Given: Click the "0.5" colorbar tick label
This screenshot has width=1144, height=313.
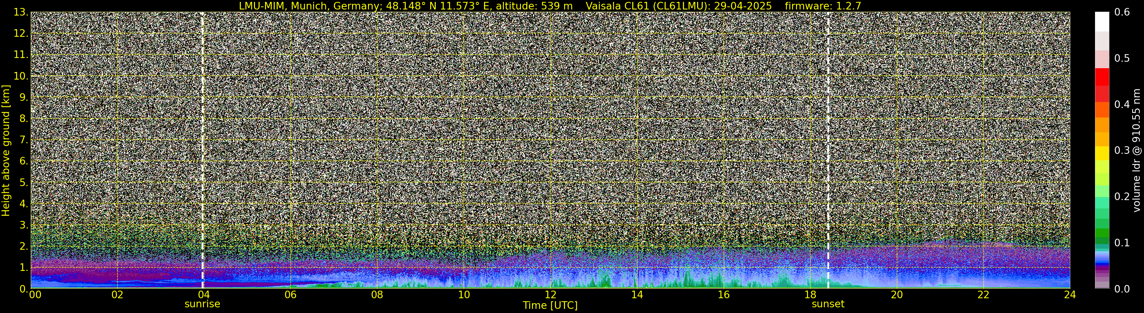Looking at the screenshot, I should click(x=1122, y=58).
